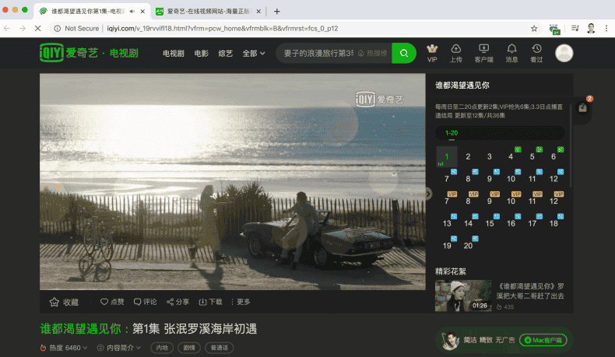Open the notifications bell (消息)
Viewport: 615px width, 357px height.
(x=511, y=53)
